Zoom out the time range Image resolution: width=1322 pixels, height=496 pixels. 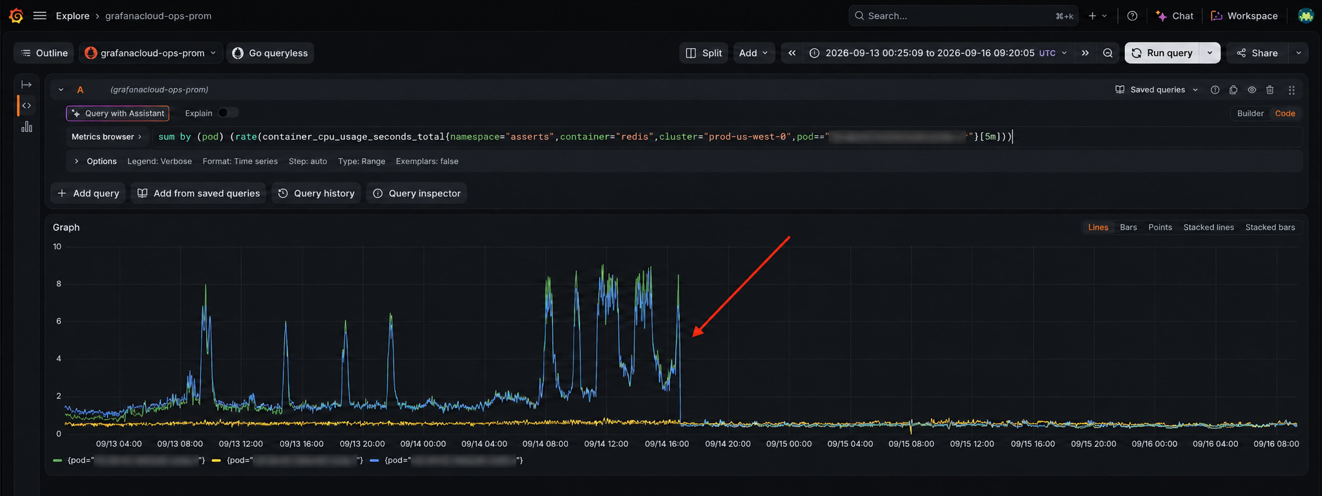tap(1108, 53)
